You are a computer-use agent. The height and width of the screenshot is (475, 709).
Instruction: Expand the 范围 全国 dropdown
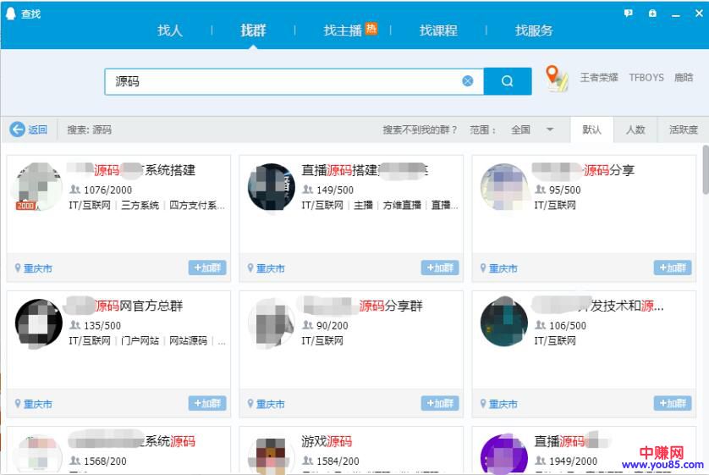[550, 130]
